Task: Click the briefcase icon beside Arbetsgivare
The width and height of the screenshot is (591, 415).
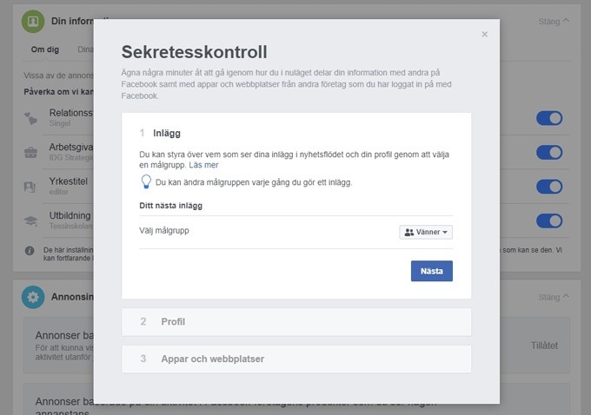Action: tap(30, 153)
